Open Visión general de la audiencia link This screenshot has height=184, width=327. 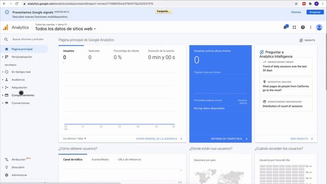pos(159,139)
